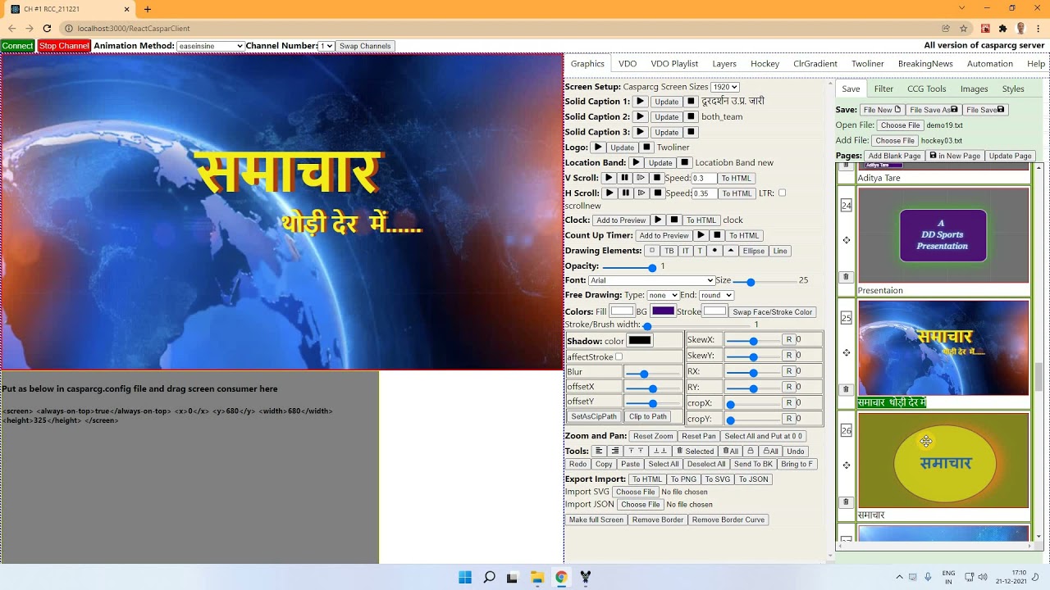
Task: Open Casparcg Screen Sizes dropdown
Action: click(x=725, y=87)
